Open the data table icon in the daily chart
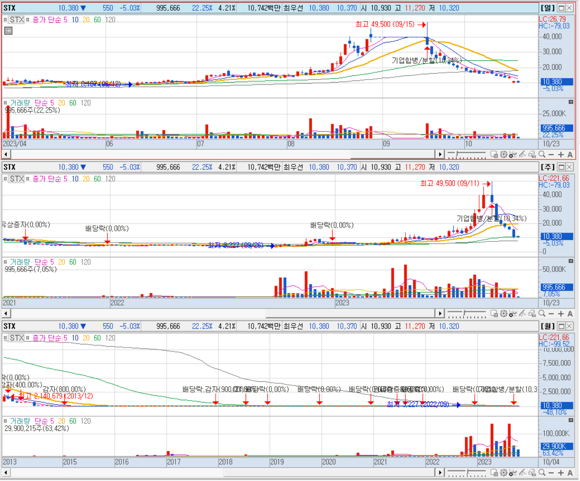 coord(8,30)
